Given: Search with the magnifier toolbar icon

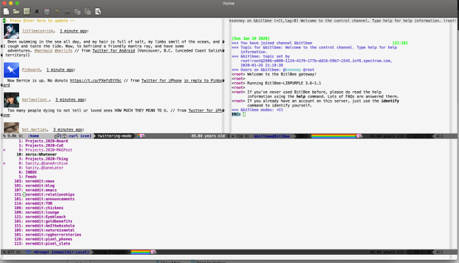Looking at the screenshot, I should click(98, 12).
